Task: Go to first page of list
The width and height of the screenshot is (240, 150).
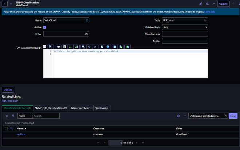Action: tap(98, 143)
